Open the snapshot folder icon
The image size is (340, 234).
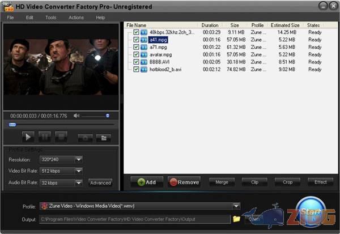click(x=103, y=137)
